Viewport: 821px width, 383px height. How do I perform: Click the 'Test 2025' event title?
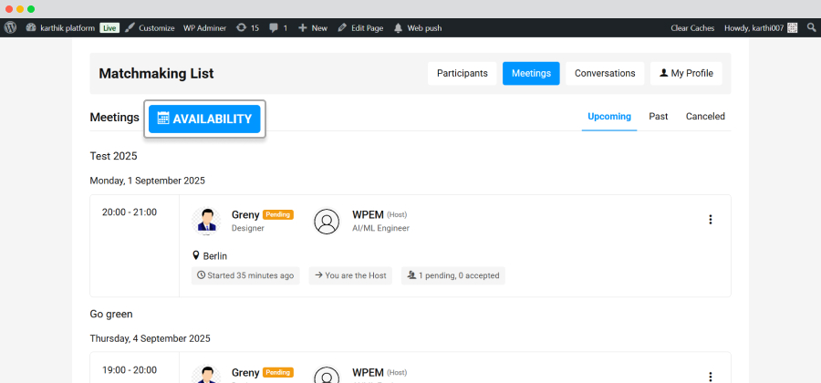pyautogui.click(x=114, y=156)
